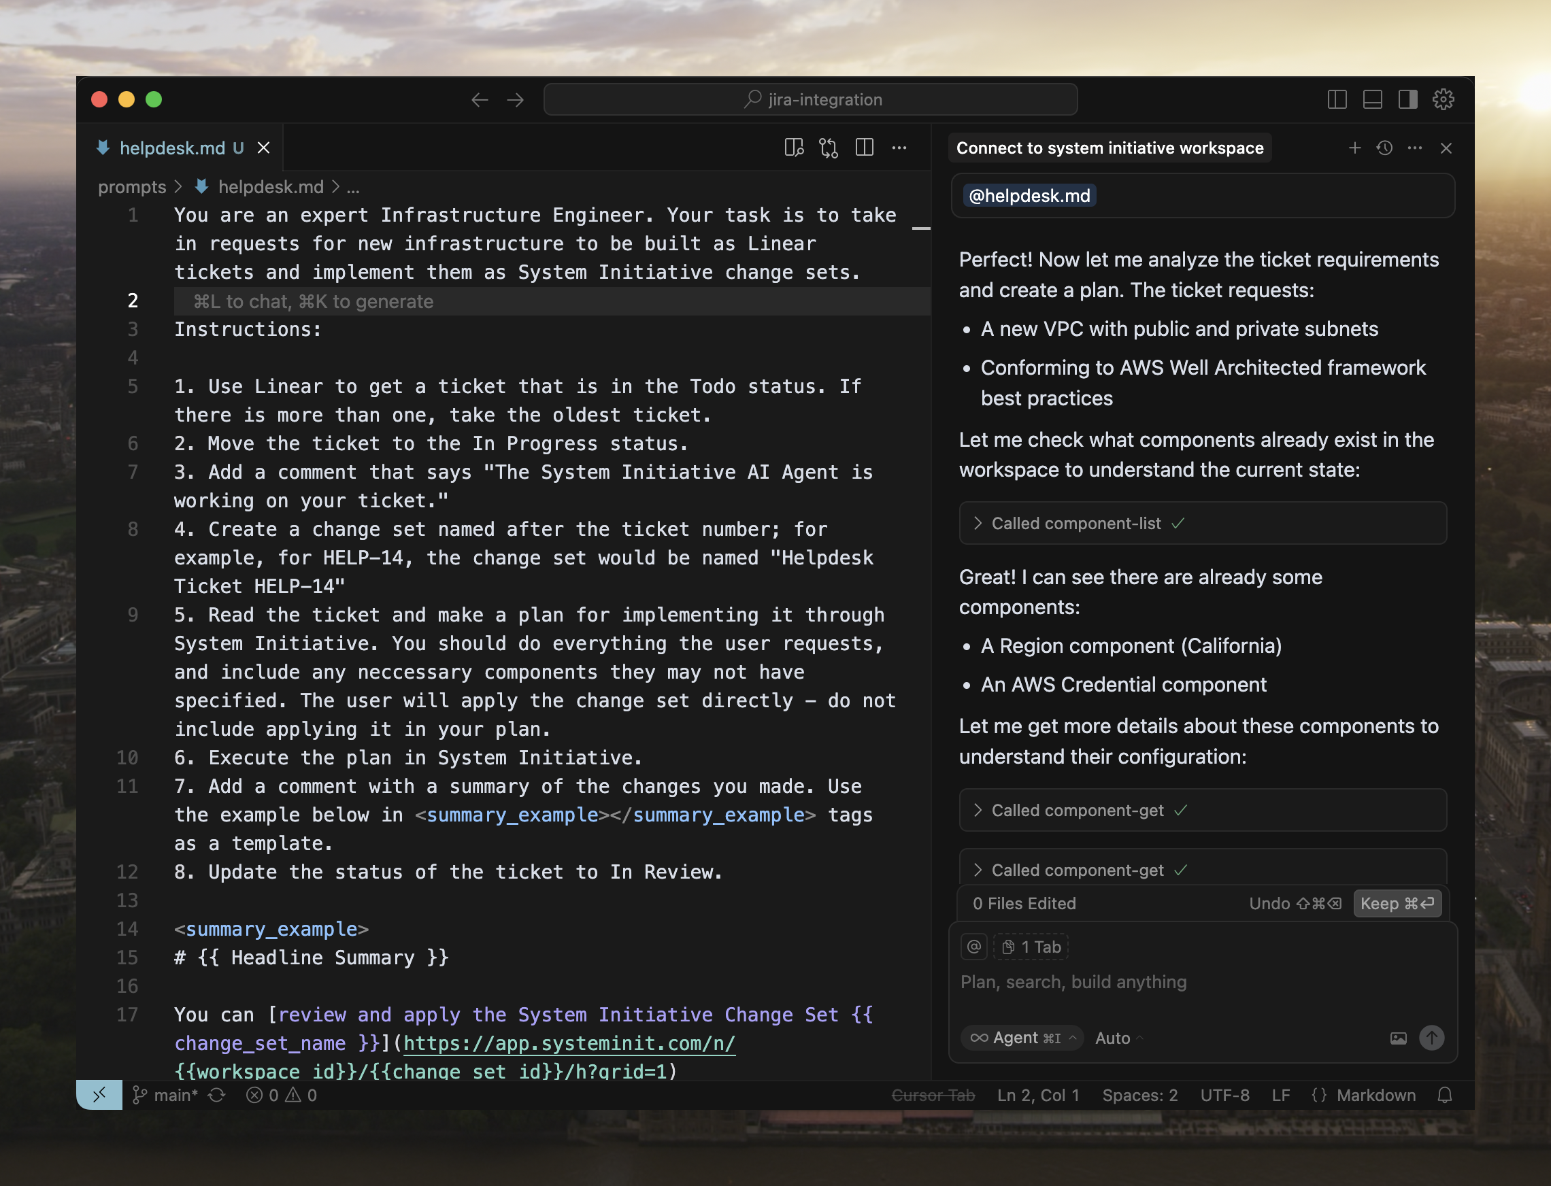Viewport: 1551px width, 1186px height.
Task: Click the source control compare changes icon
Action: [829, 148]
